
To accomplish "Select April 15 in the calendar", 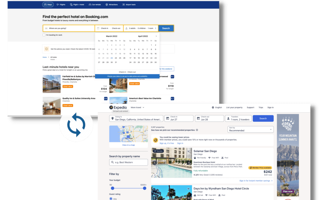I will pos(151,54).
